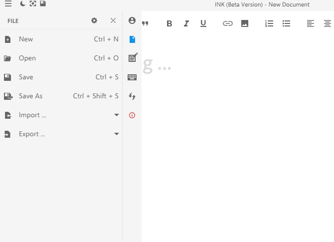This screenshot has height=242, width=334.
Task: Close the File panel
Action: tap(113, 20)
